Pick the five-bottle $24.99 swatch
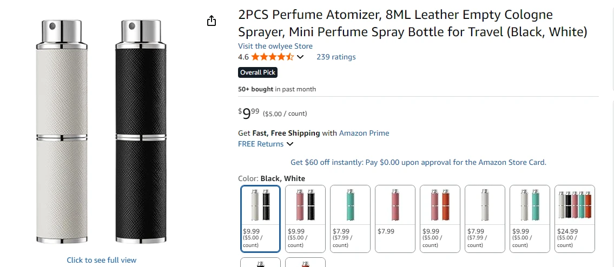This screenshot has width=614, height=267. tap(575, 218)
